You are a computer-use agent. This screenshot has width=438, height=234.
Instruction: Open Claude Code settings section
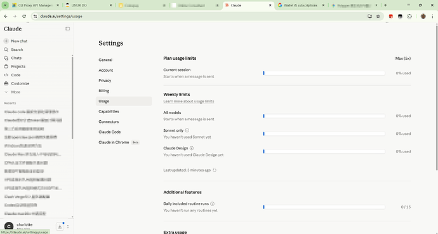click(124, 132)
